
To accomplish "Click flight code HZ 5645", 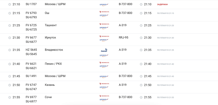I will coord(31,50).
